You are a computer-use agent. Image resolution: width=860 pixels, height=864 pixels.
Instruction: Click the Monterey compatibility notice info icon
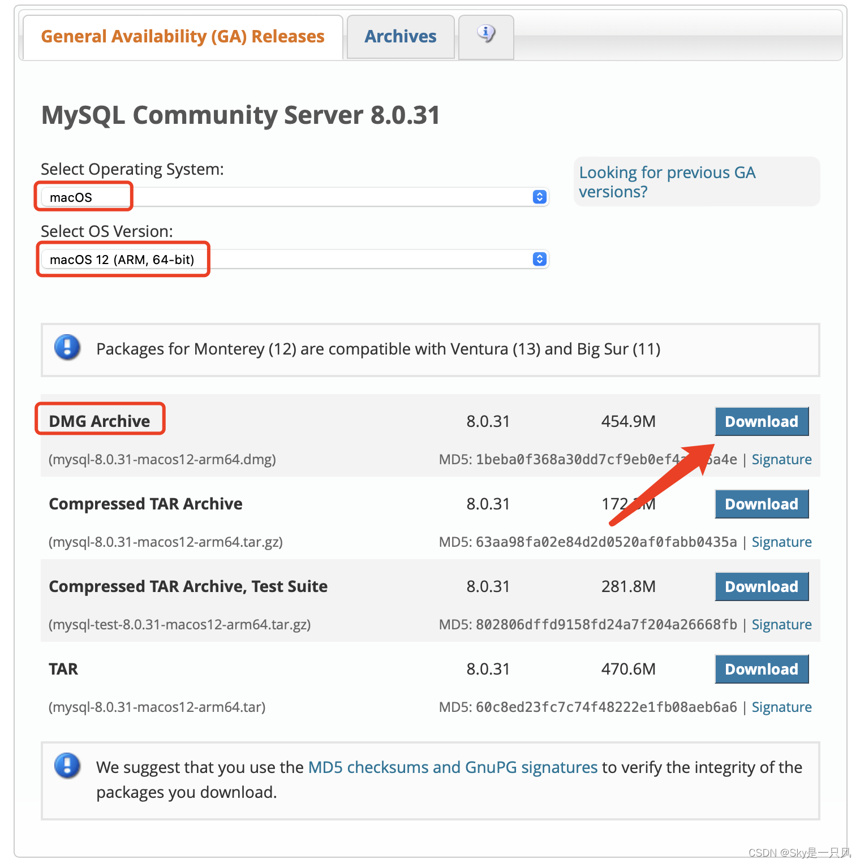click(67, 347)
